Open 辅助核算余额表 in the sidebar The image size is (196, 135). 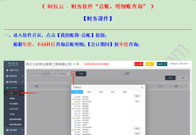coord(16,125)
